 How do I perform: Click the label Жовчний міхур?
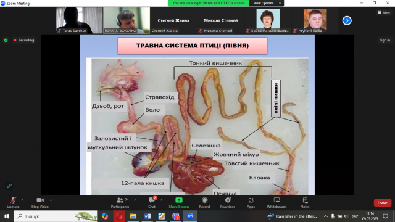coord(236,155)
